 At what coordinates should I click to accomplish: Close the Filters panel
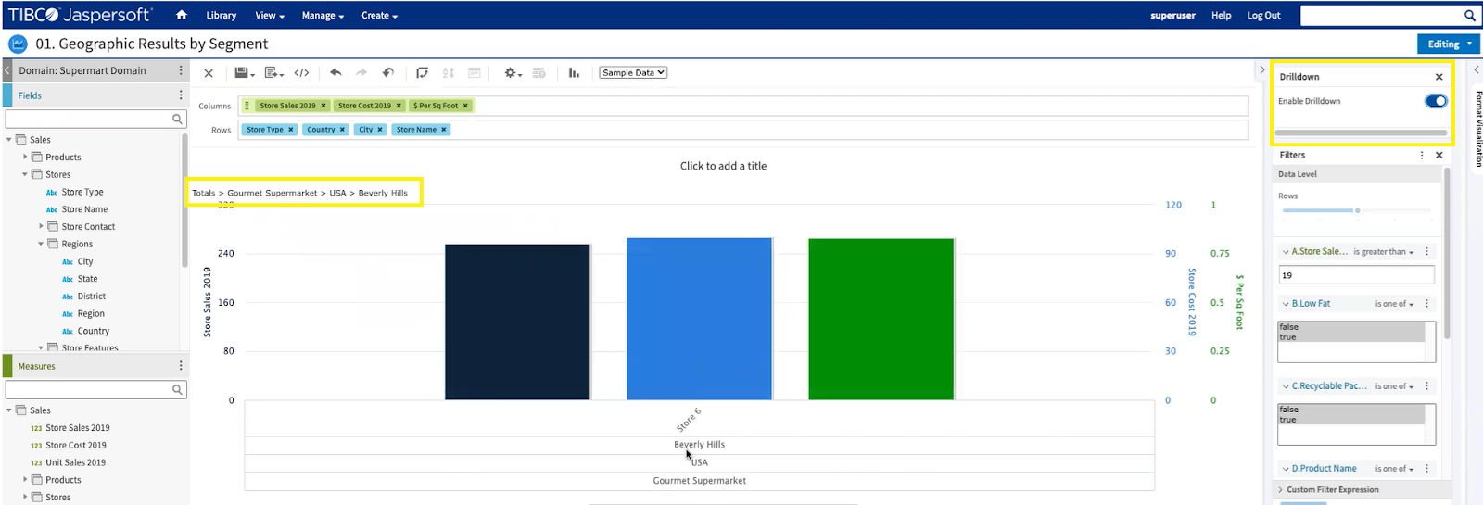tap(1439, 156)
